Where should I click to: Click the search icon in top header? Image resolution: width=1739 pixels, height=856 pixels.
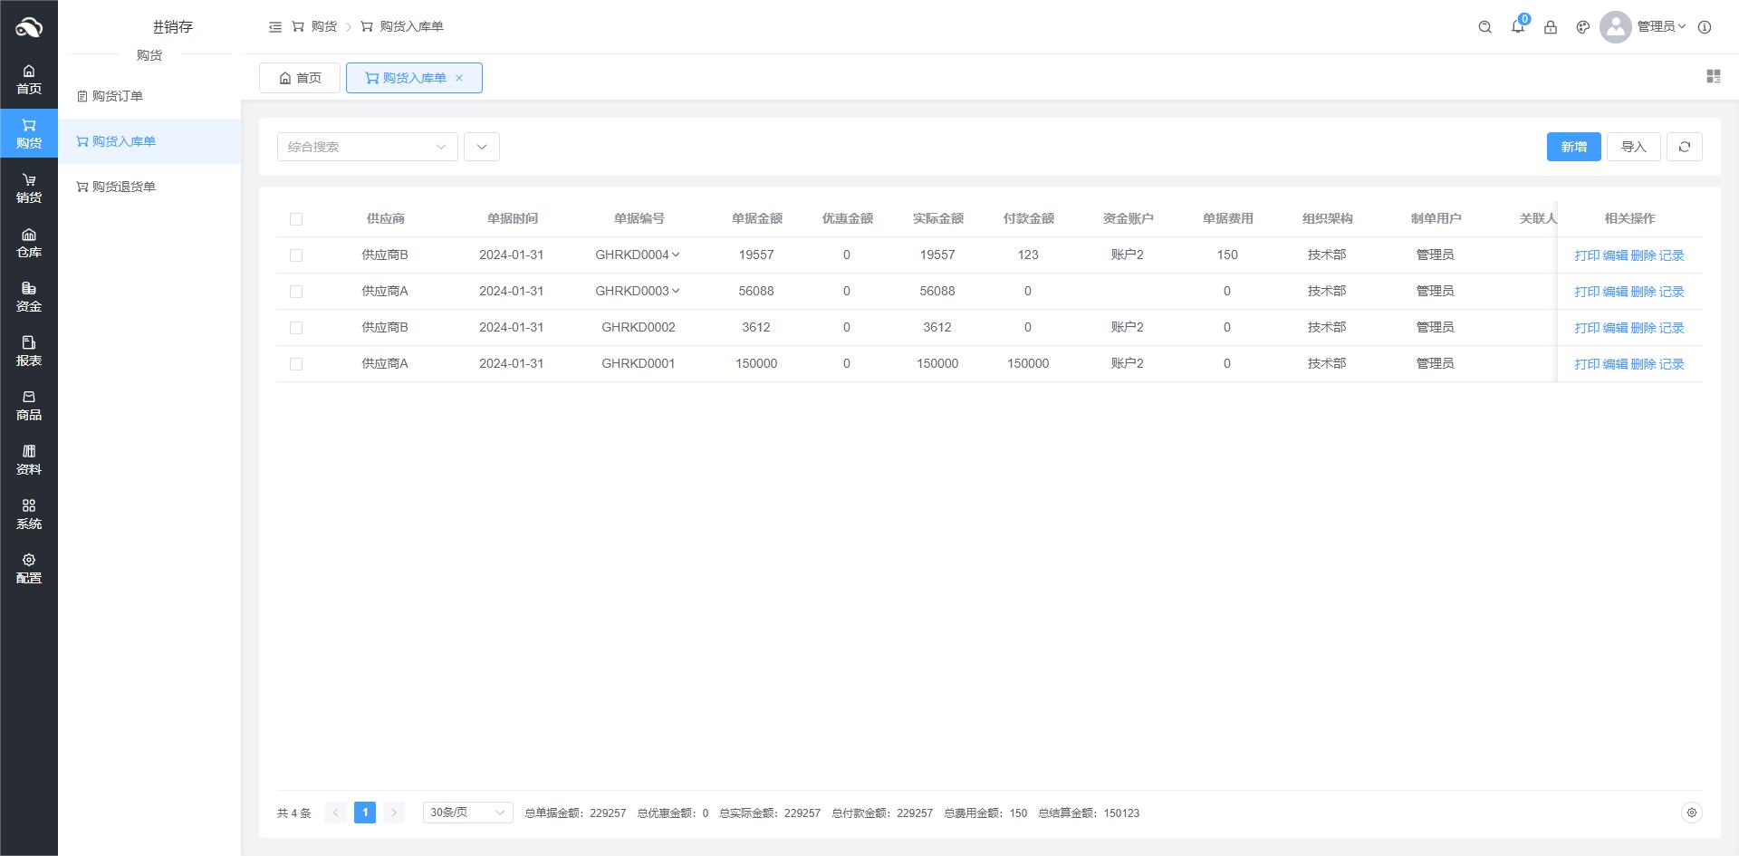[1484, 27]
